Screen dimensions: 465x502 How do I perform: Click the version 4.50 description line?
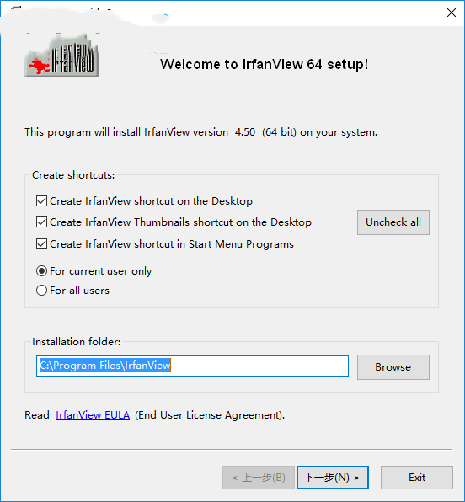point(200,132)
